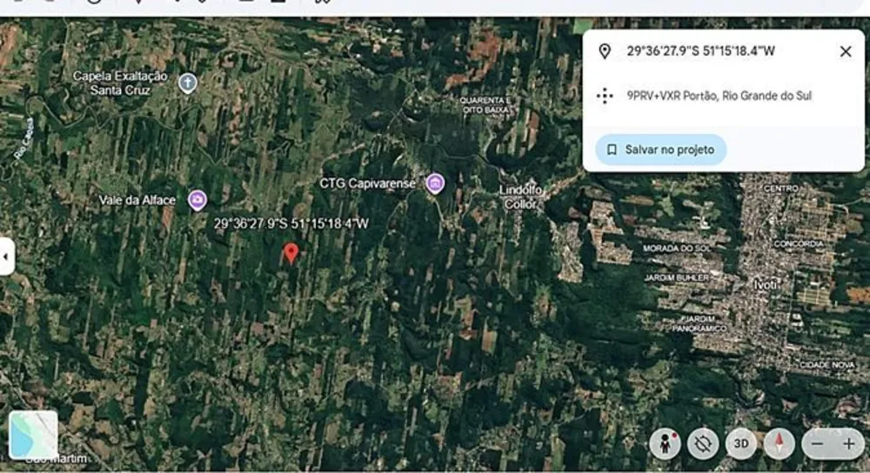Click the rotate/tilt reset icon
The height and width of the screenshot is (473, 870).
tap(702, 443)
